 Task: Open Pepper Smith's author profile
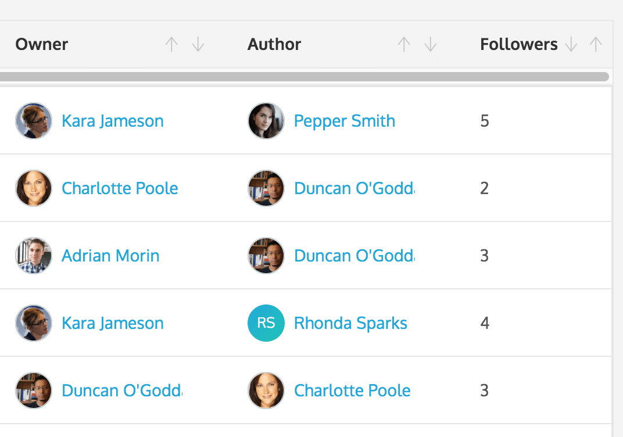tap(345, 121)
